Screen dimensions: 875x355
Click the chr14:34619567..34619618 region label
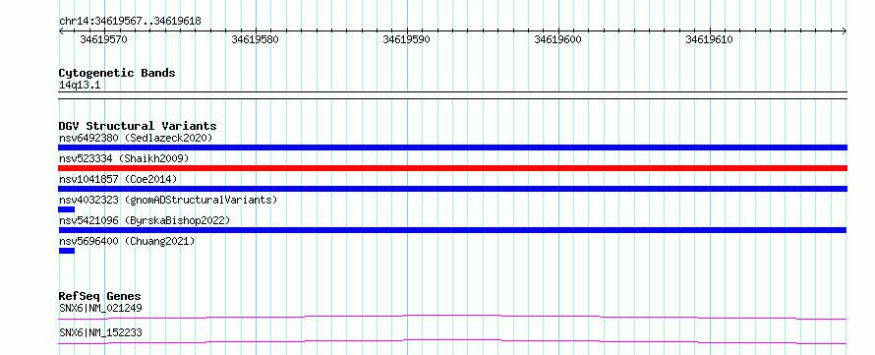pyautogui.click(x=130, y=22)
